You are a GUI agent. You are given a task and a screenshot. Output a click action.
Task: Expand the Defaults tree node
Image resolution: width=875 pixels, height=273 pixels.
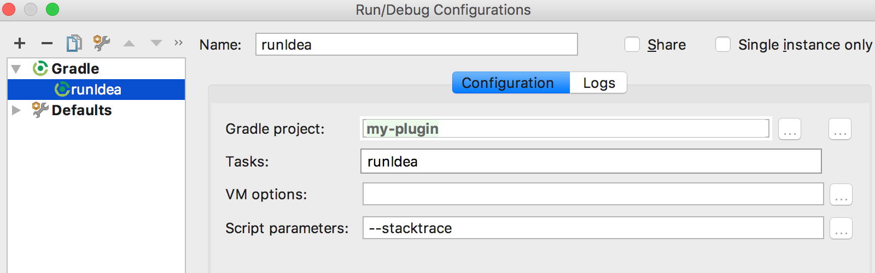click(x=16, y=110)
